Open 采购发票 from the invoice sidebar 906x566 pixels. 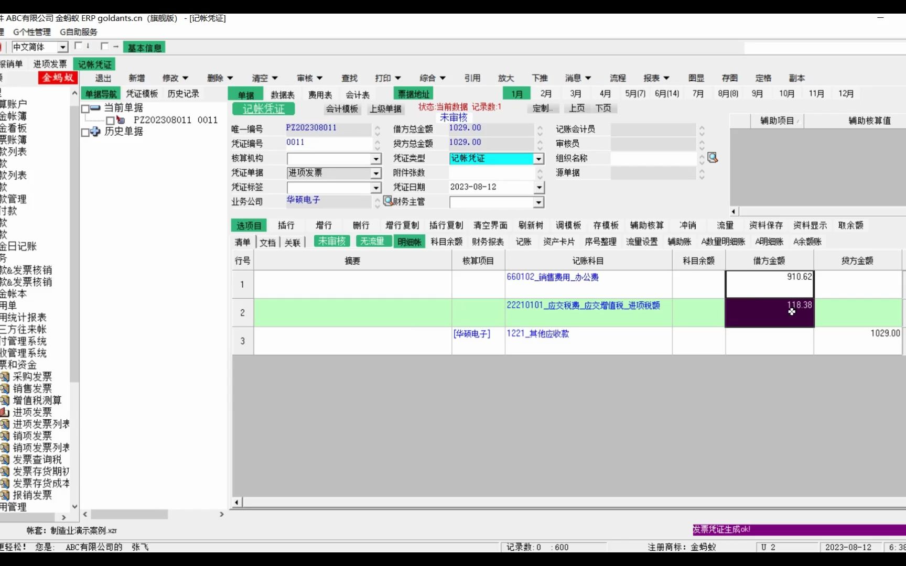click(x=33, y=376)
